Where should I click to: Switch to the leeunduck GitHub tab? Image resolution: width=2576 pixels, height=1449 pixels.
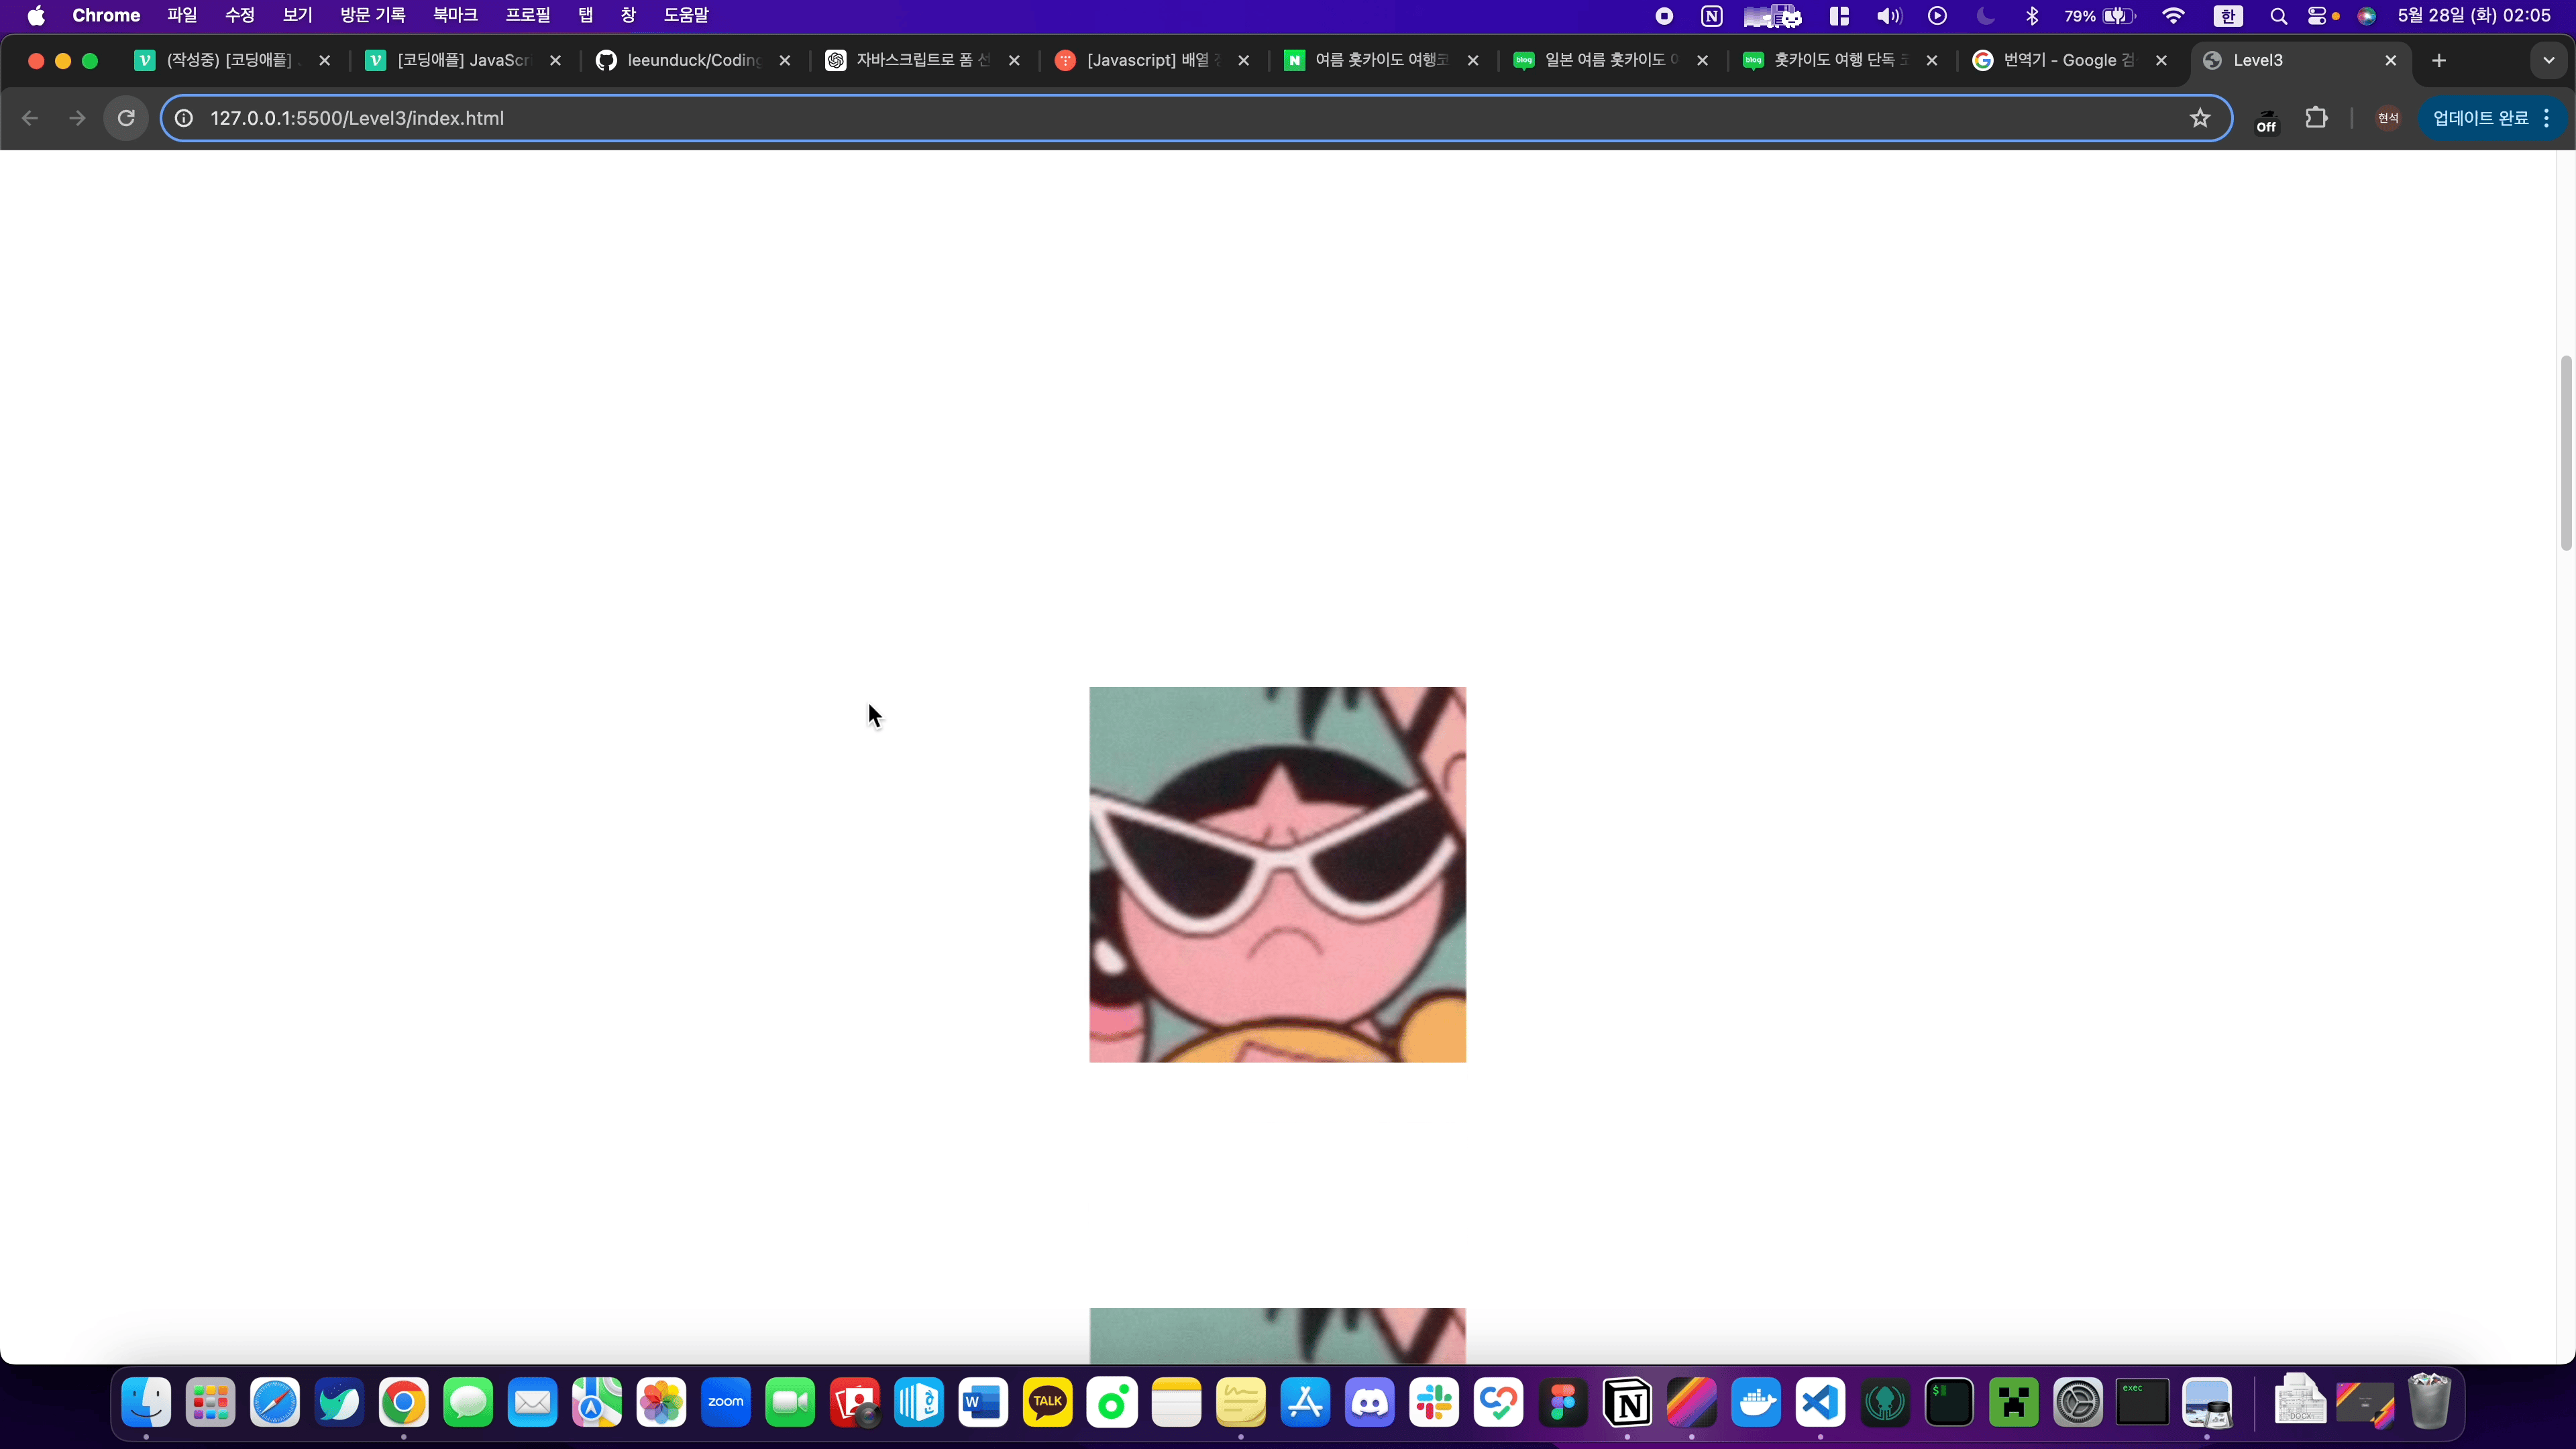pyautogui.click(x=693, y=60)
